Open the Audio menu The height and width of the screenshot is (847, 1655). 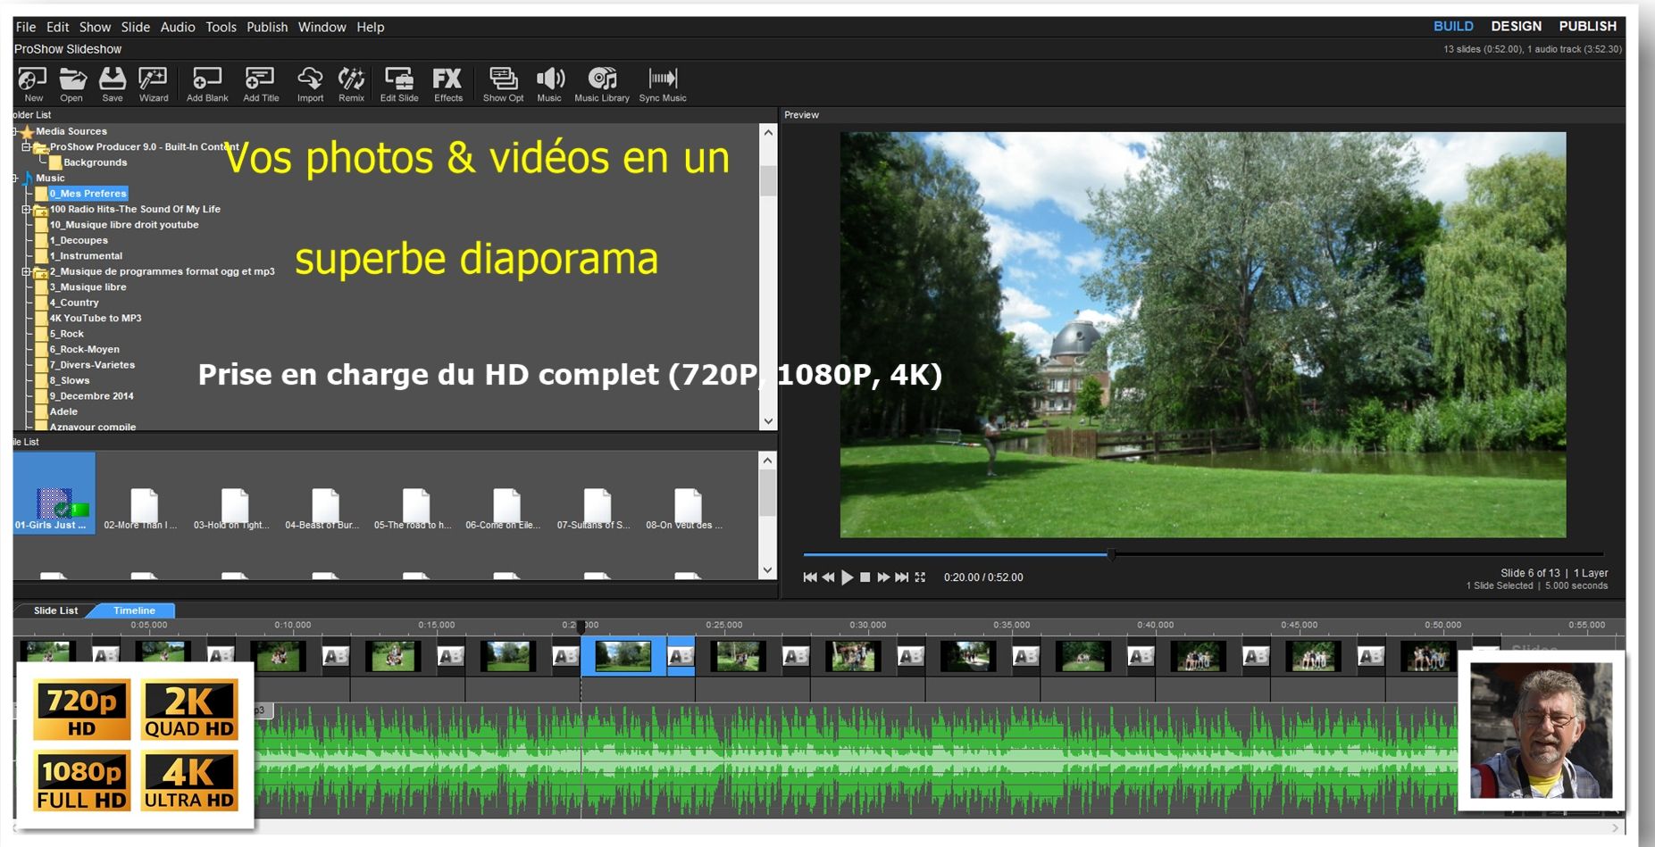pyautogui.click(x=178, y=27)
